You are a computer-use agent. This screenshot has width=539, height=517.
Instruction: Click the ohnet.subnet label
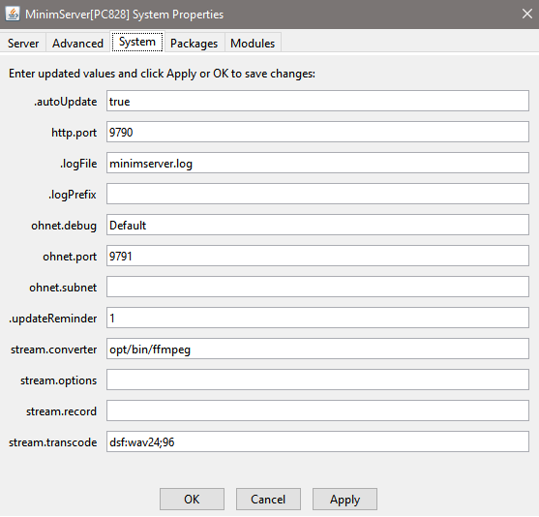point(63,288)
